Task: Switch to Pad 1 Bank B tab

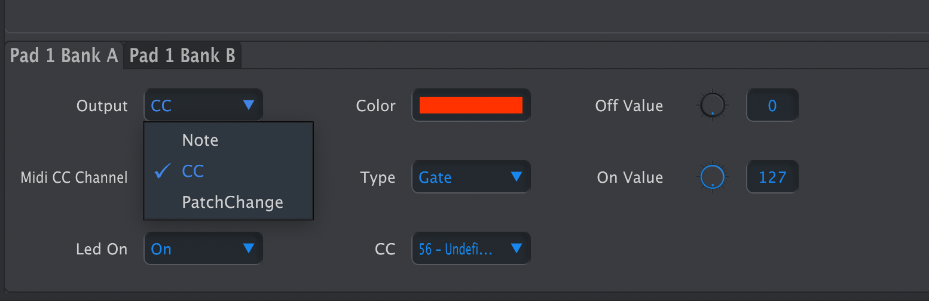Action: 182,56
